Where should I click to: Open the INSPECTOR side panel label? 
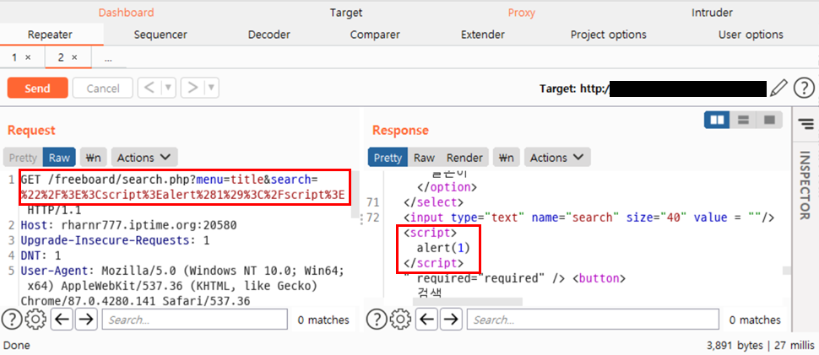pyautogui.click(x=805, y=185)
